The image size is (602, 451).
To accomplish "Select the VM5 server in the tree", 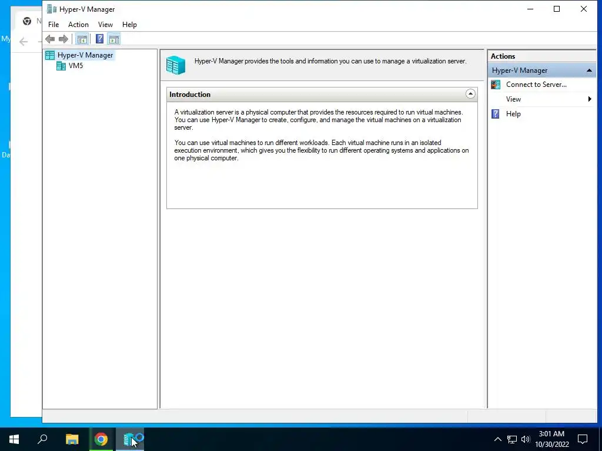I will pos(76,66).
